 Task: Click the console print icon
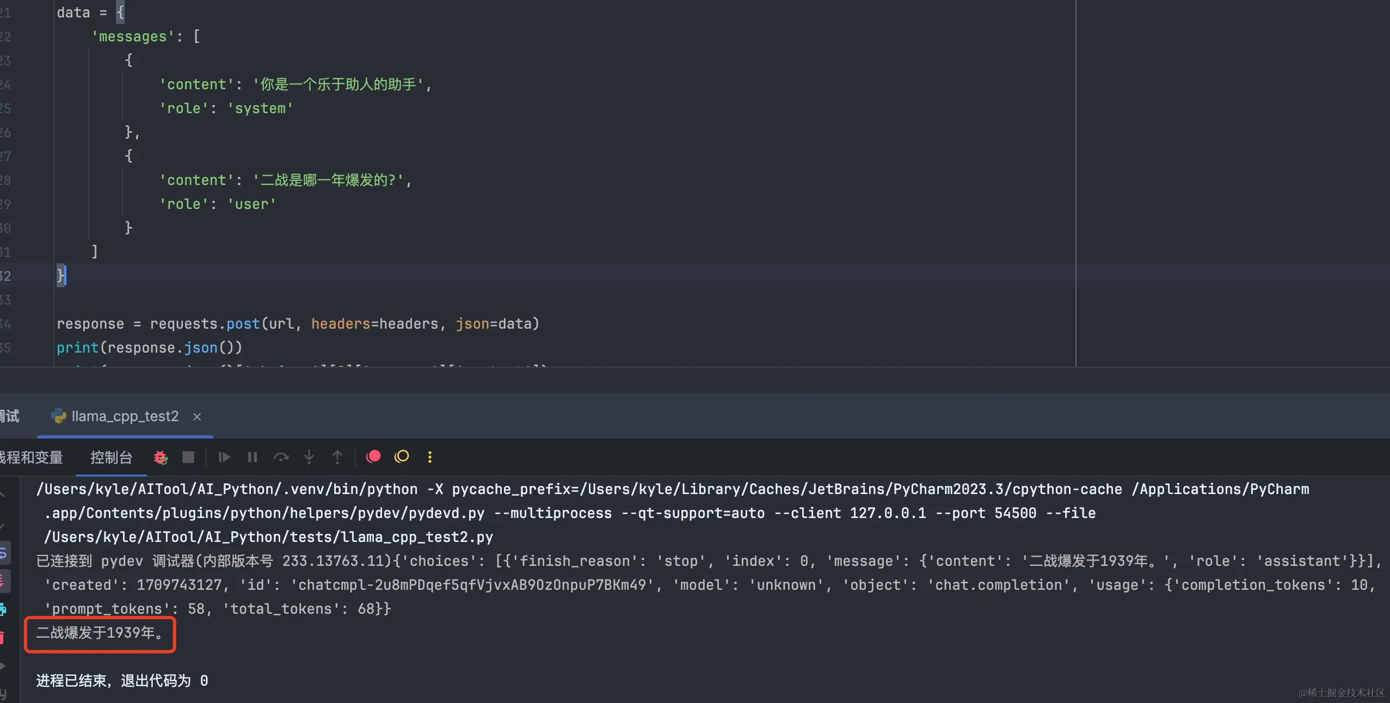[3, 609]
